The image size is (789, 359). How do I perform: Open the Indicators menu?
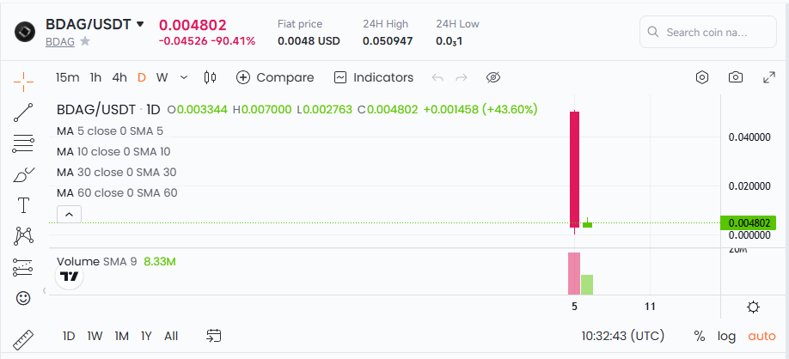pyautogui.click(x=373, y=77)
